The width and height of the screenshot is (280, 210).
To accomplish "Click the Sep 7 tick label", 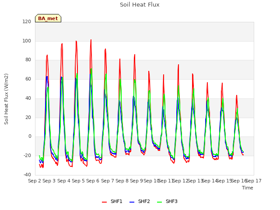I will point(108,181).
